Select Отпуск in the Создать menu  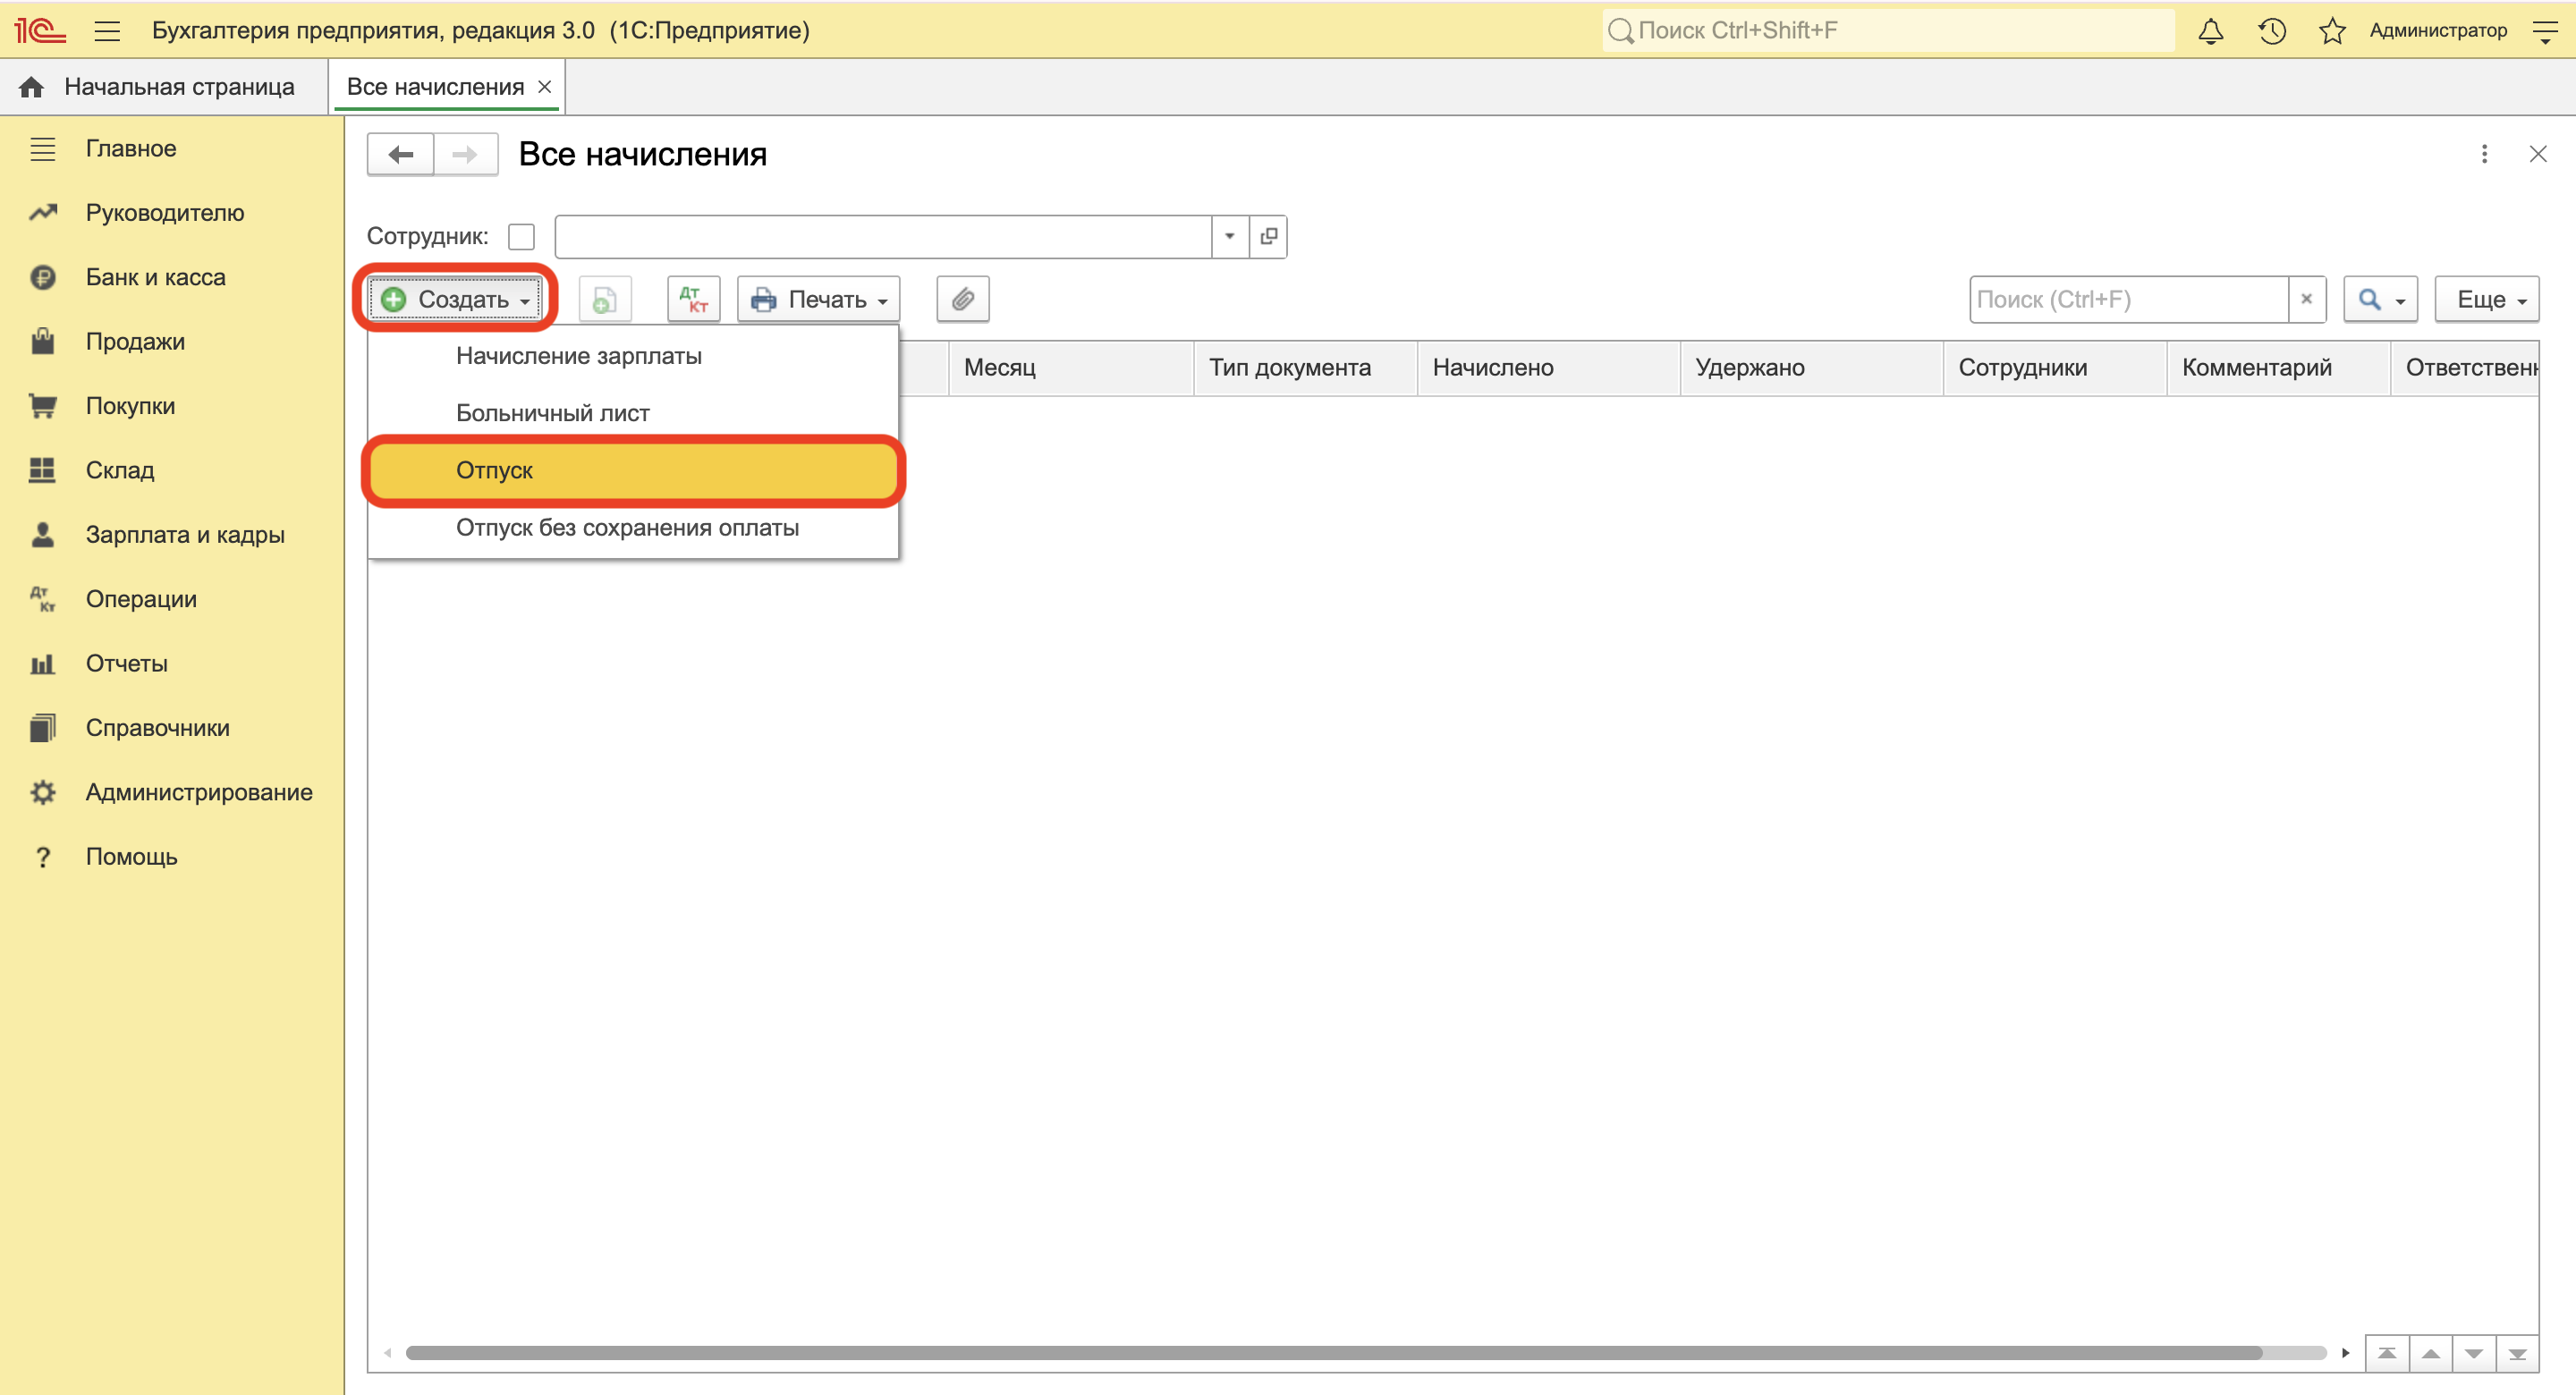click(633, 470)
